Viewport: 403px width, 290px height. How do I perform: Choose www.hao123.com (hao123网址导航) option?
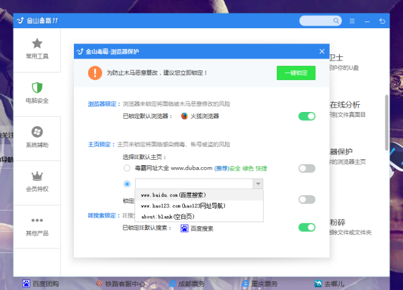click(199, 206)
